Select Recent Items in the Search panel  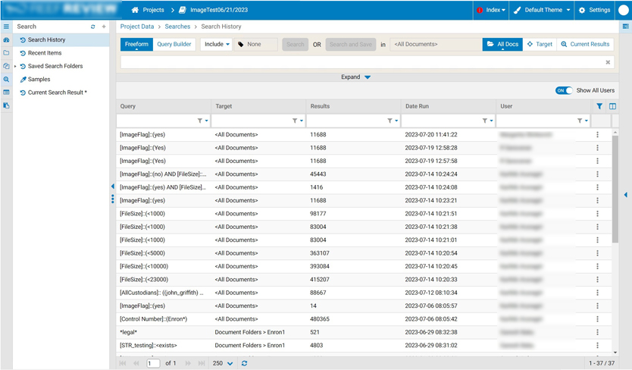(x=45, y=53)
